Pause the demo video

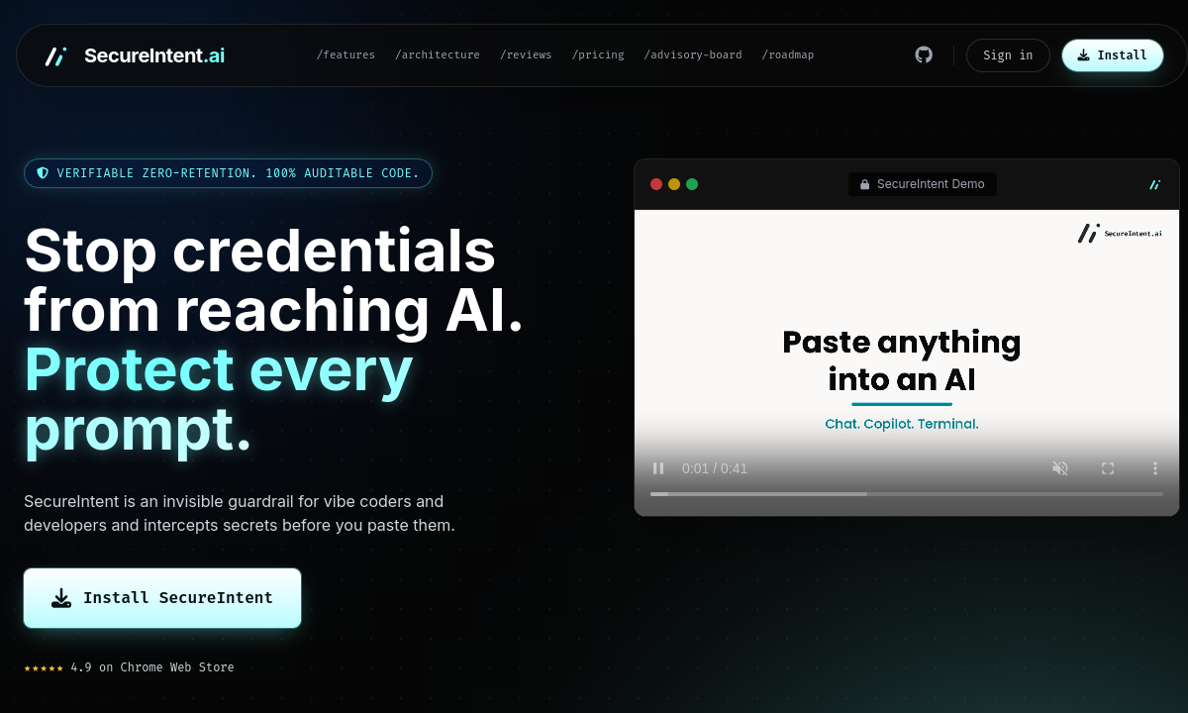(658, 468)
